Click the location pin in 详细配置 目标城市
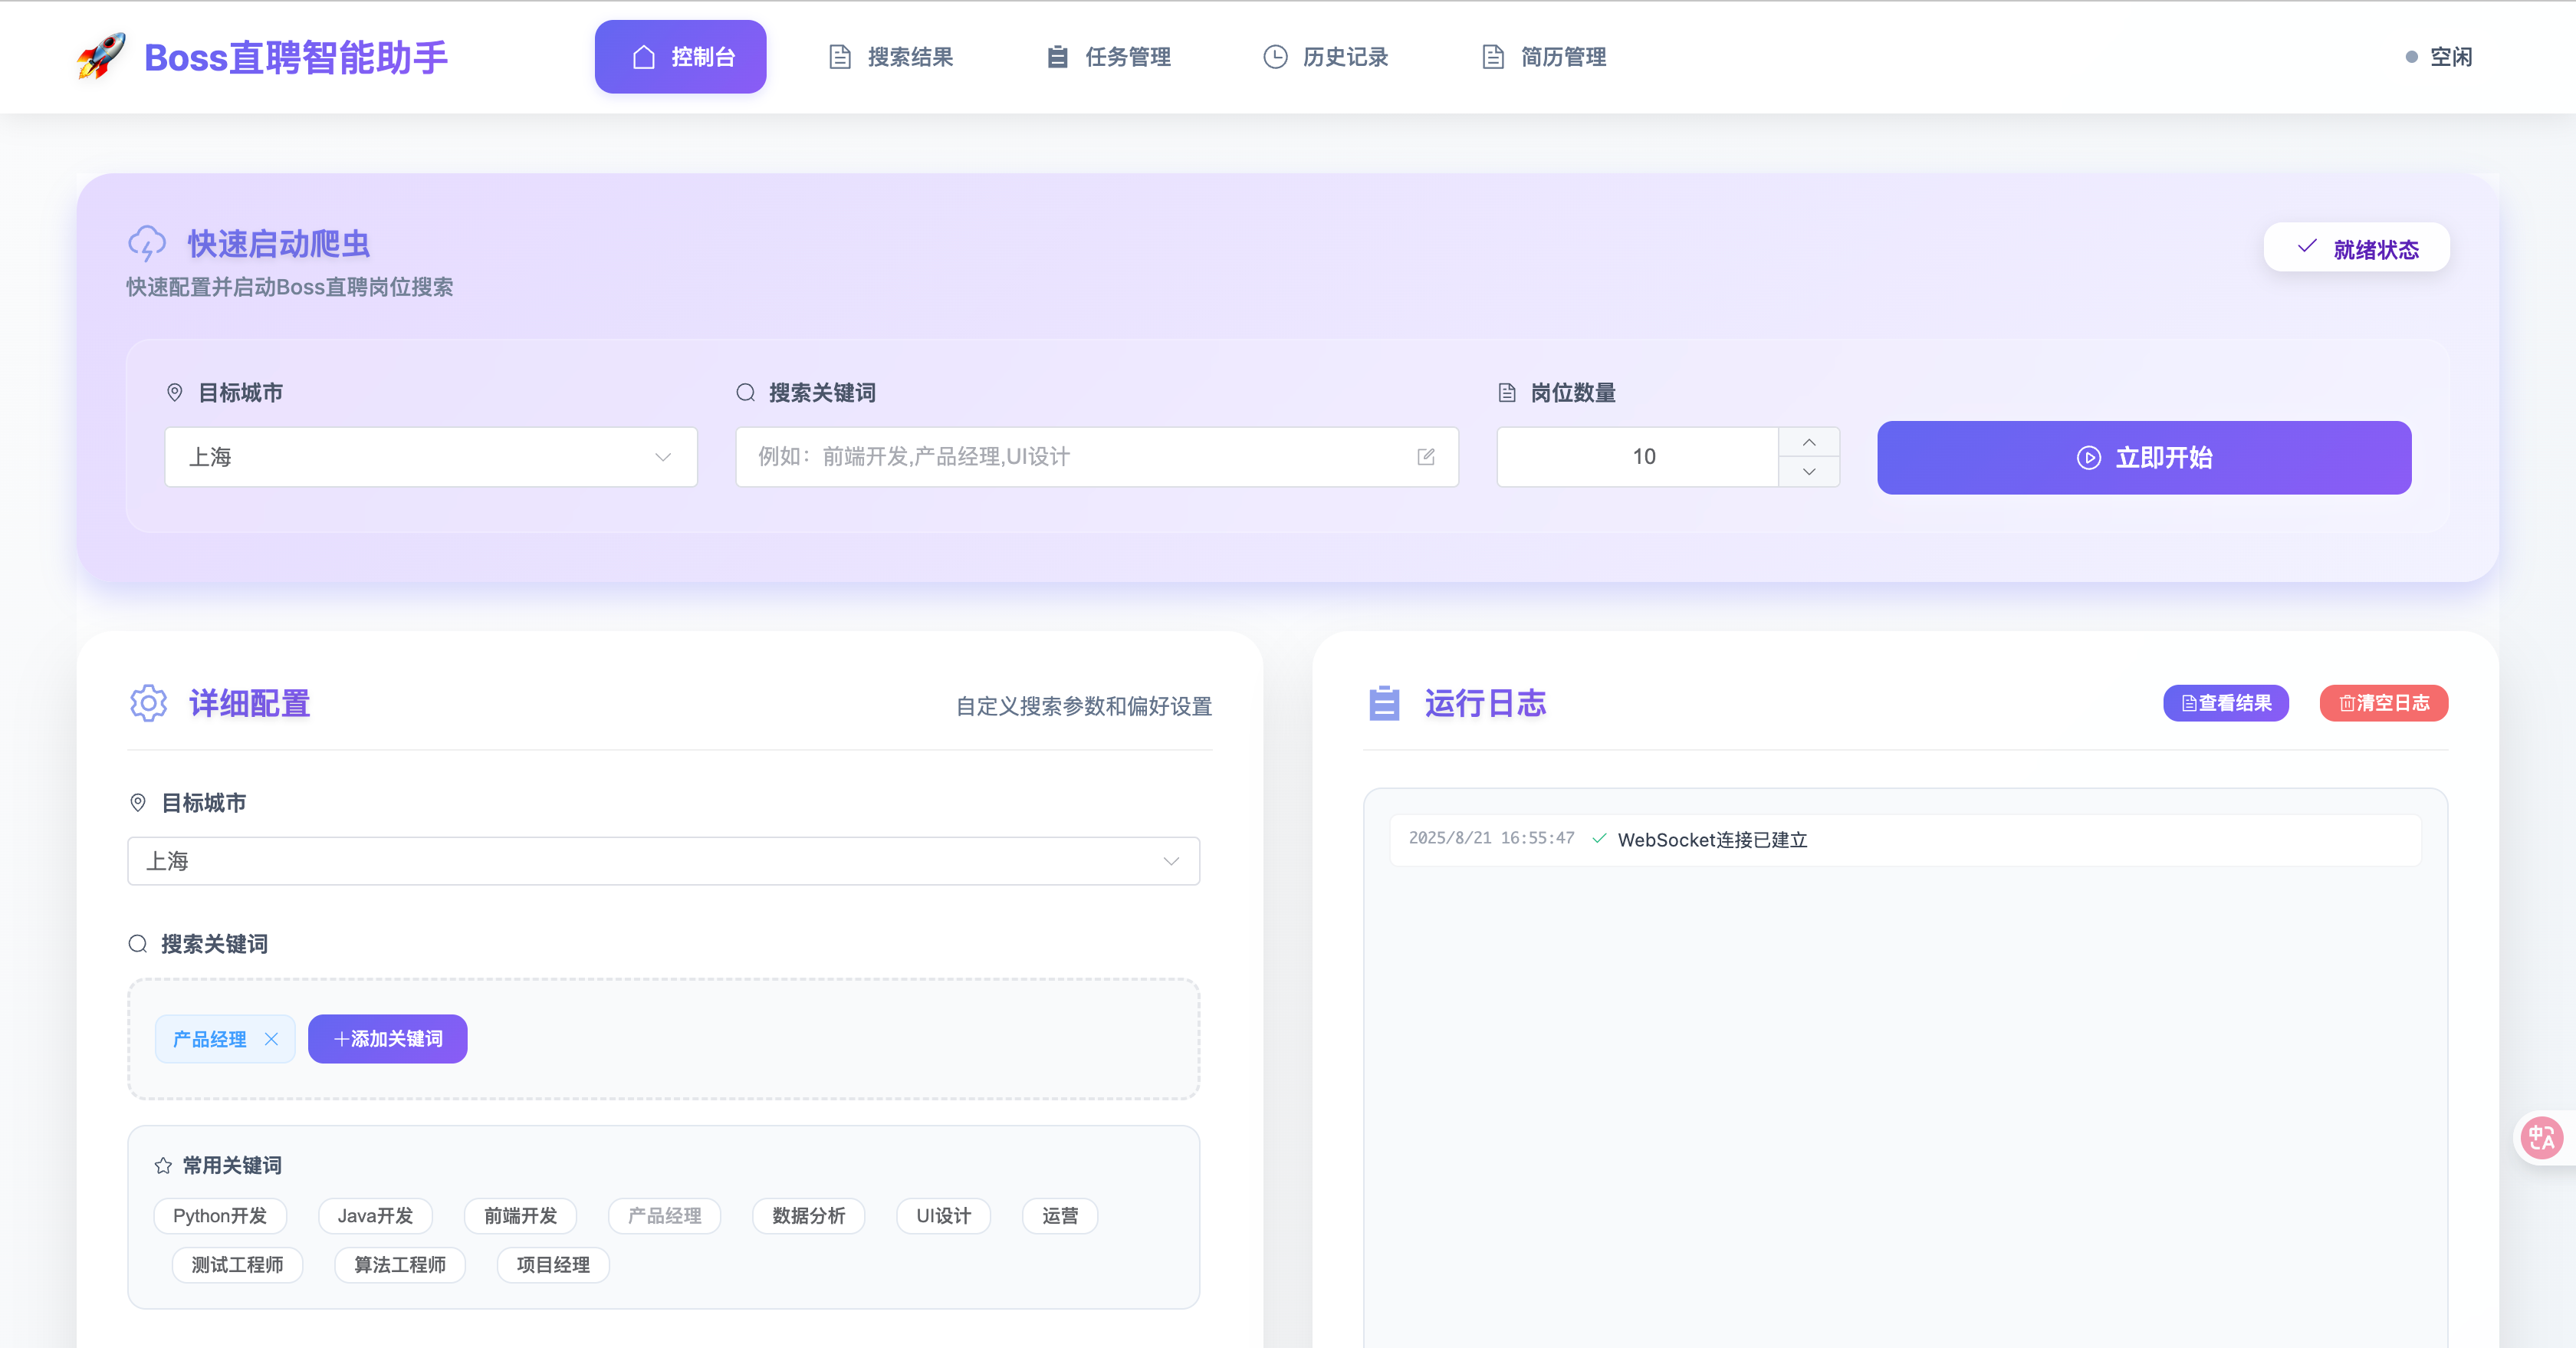The height and width of the screenshot is (1348, 2576). pyautogui.click(x=138, y=802)
